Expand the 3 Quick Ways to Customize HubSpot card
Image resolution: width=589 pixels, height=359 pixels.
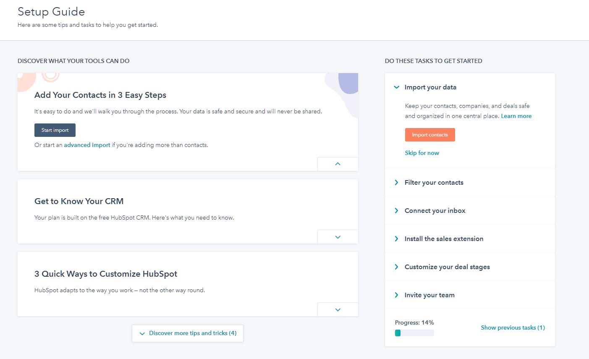(x=338, y=309)
